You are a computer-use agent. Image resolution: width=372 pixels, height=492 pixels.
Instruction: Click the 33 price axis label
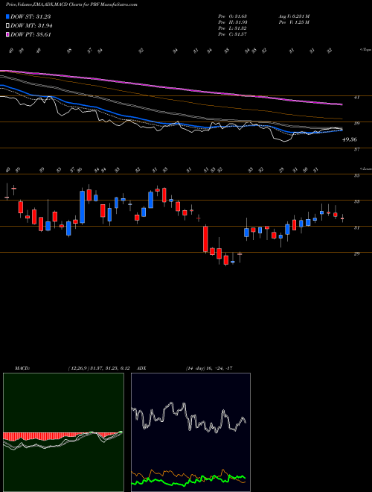(356, 202)
